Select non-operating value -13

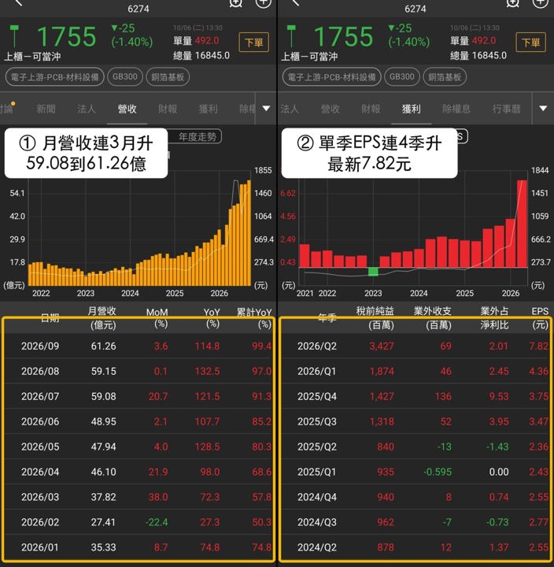point(444,447)
